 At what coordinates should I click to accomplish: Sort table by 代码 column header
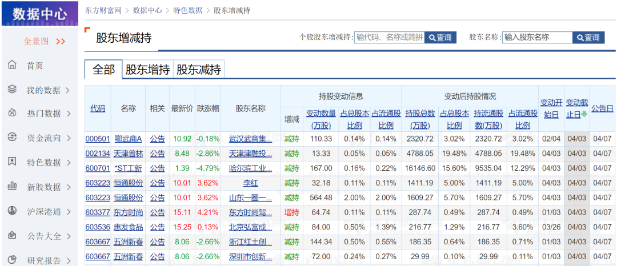pyautogui.click(x=98, y=108)
